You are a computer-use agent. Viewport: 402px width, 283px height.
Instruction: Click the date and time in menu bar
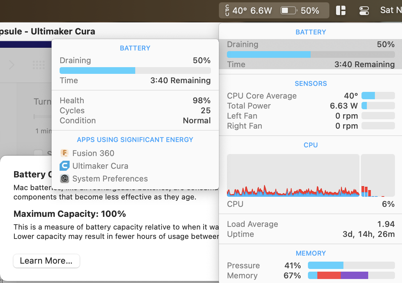tap(391, 10)
